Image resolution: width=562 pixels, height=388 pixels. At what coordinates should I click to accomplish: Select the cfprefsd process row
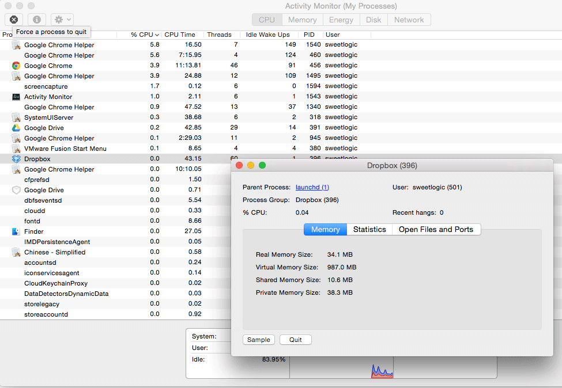115,180
